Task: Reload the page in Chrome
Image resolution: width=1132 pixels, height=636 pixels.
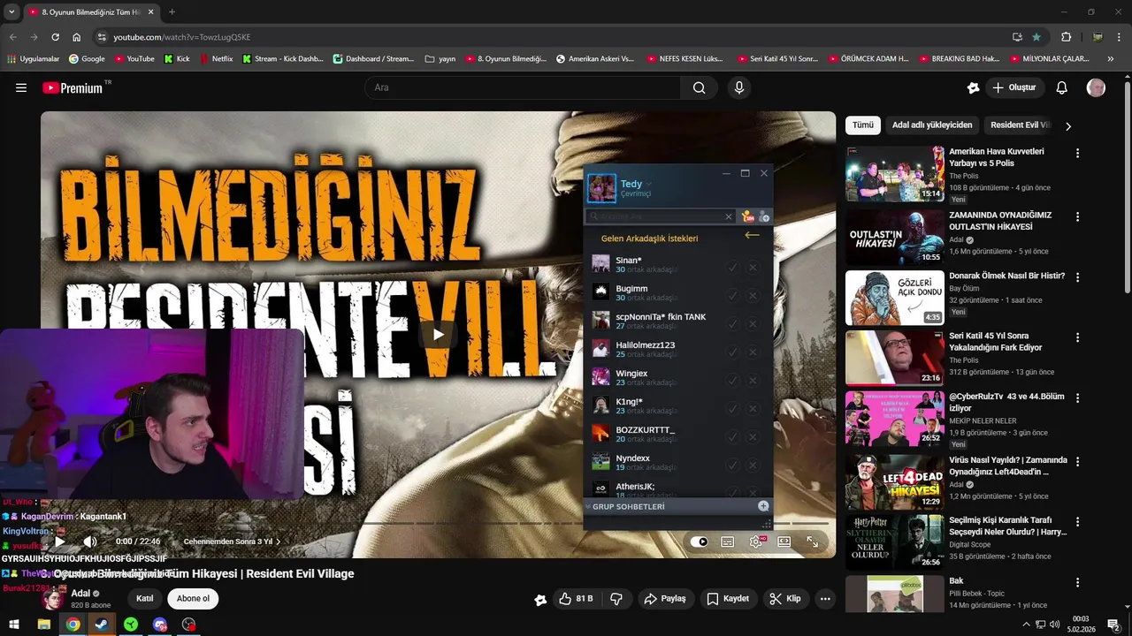Action: point(55,37)
